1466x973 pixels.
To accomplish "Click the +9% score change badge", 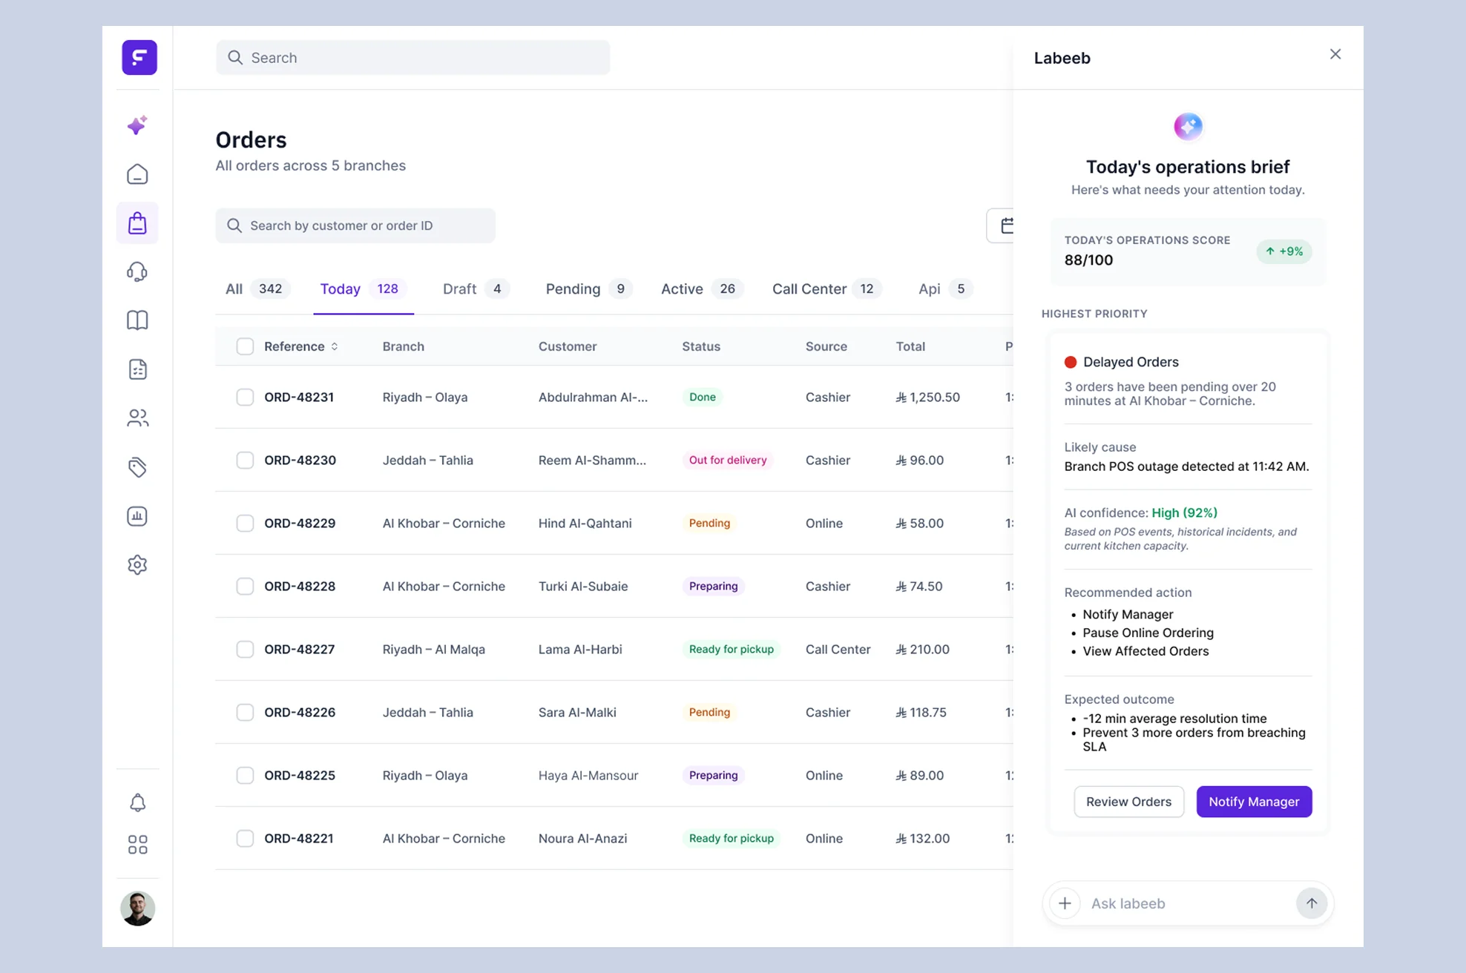I will click(x=1284, y=251).
